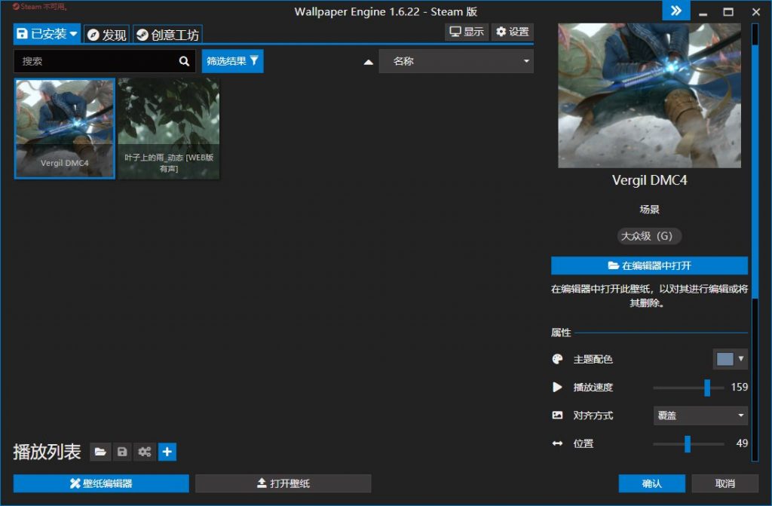Select the Vergil DMC4 wallpaper thumbnail
This screenshot has height=506, width=772.
click(64, 128)
